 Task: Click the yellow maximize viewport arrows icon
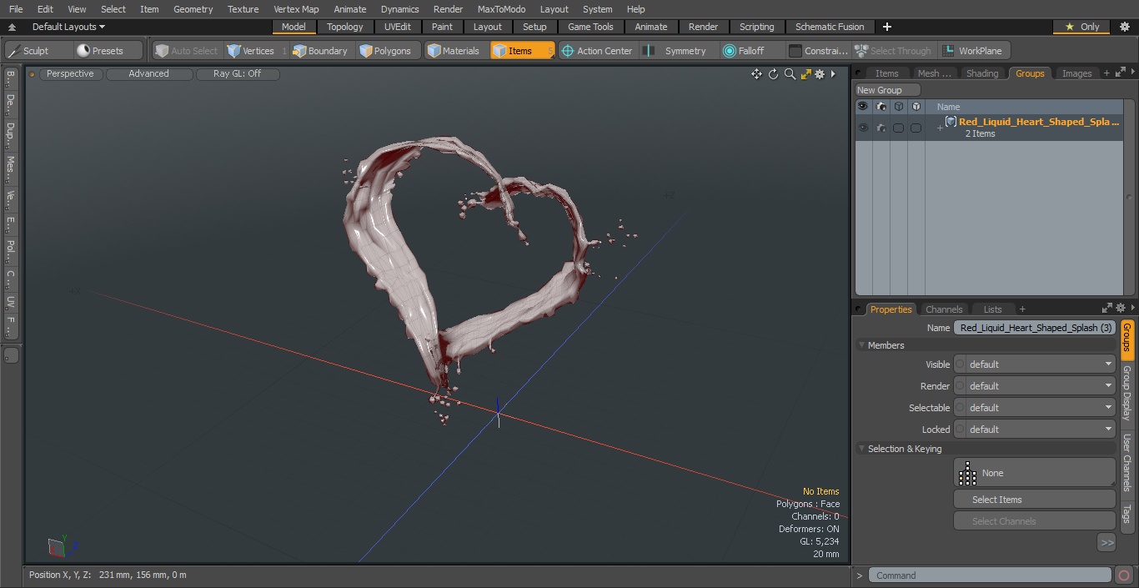(805, 74)
